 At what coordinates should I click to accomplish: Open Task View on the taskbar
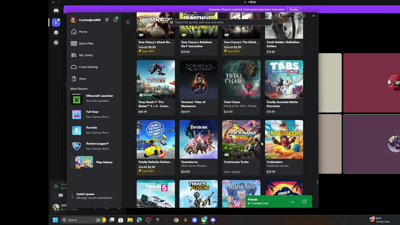tap(112, 220)
